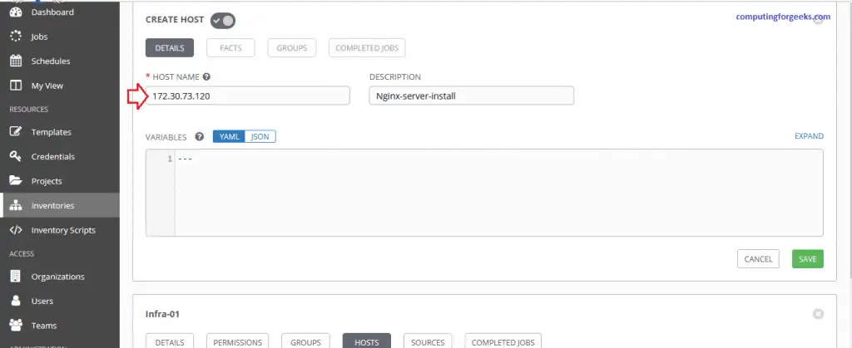Click inside the variables code editor
This screenshot has height=348, width=852.
tap(498, 193)
